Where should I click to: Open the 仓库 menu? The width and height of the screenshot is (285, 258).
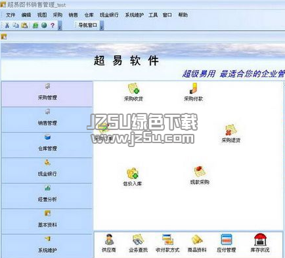coord(89,15)
